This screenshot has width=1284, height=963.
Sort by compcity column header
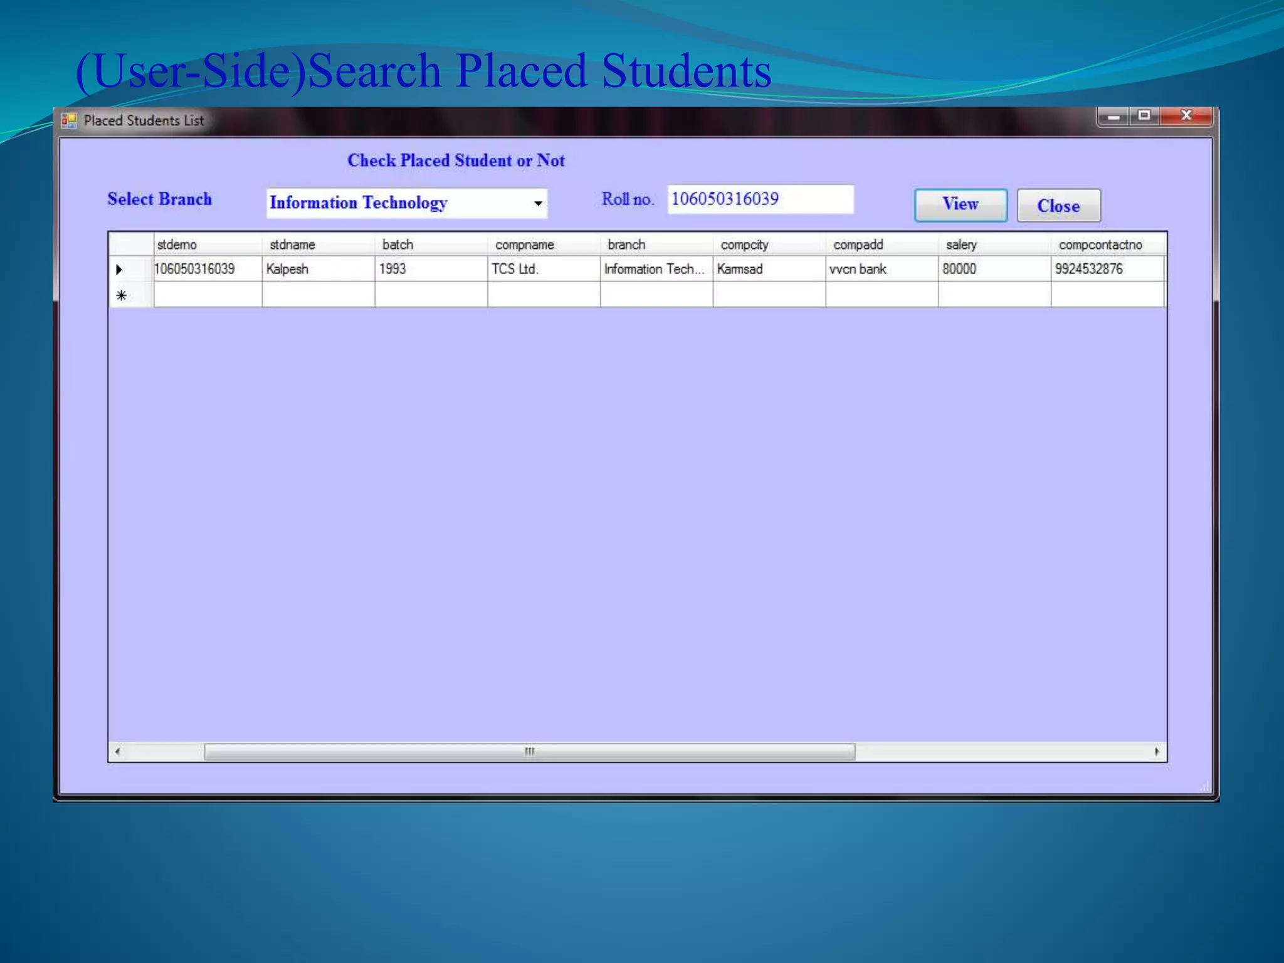[x=769, y=245]
